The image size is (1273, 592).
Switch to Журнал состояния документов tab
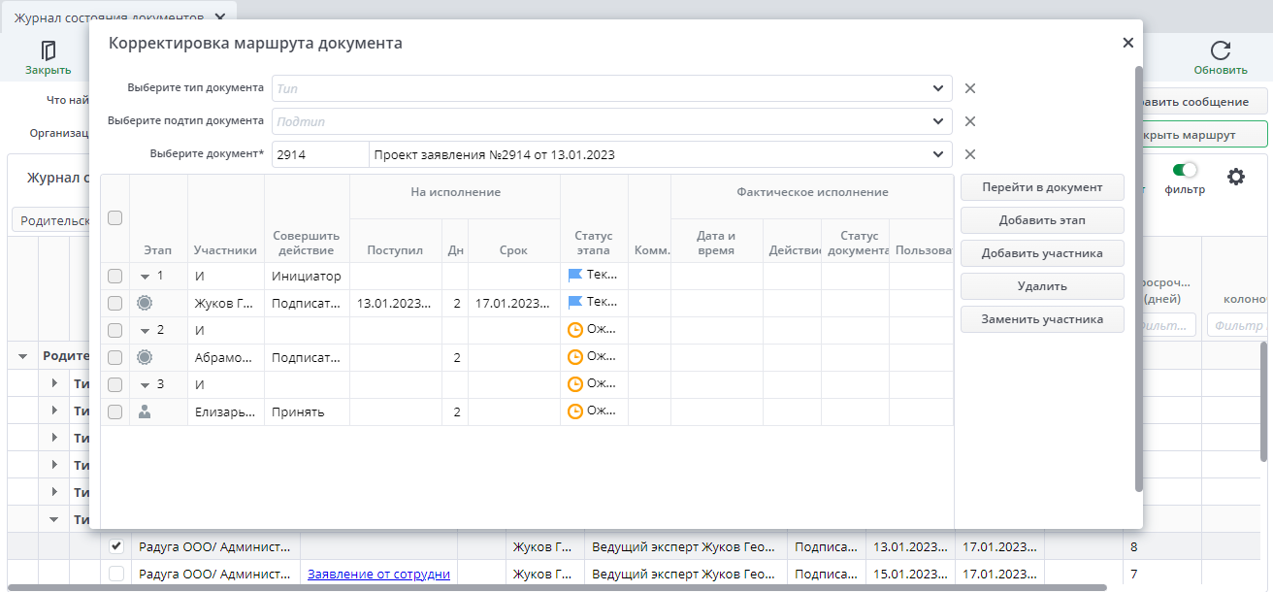coord(109,17)
